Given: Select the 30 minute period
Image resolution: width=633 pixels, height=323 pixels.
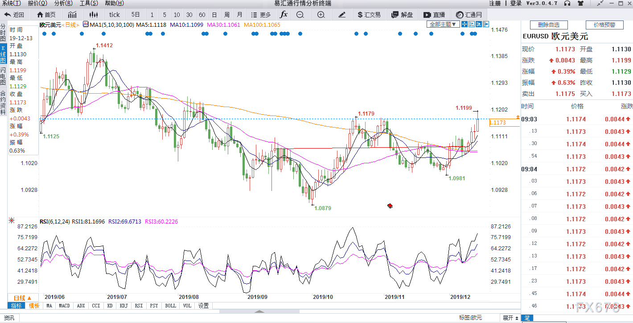Looking at the screenshot, I should [189, 15].
